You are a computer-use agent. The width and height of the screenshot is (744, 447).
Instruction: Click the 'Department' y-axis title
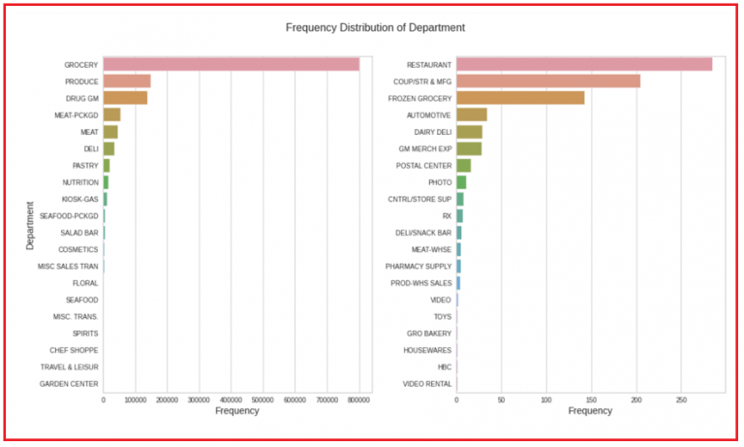[x=30, y=225]
